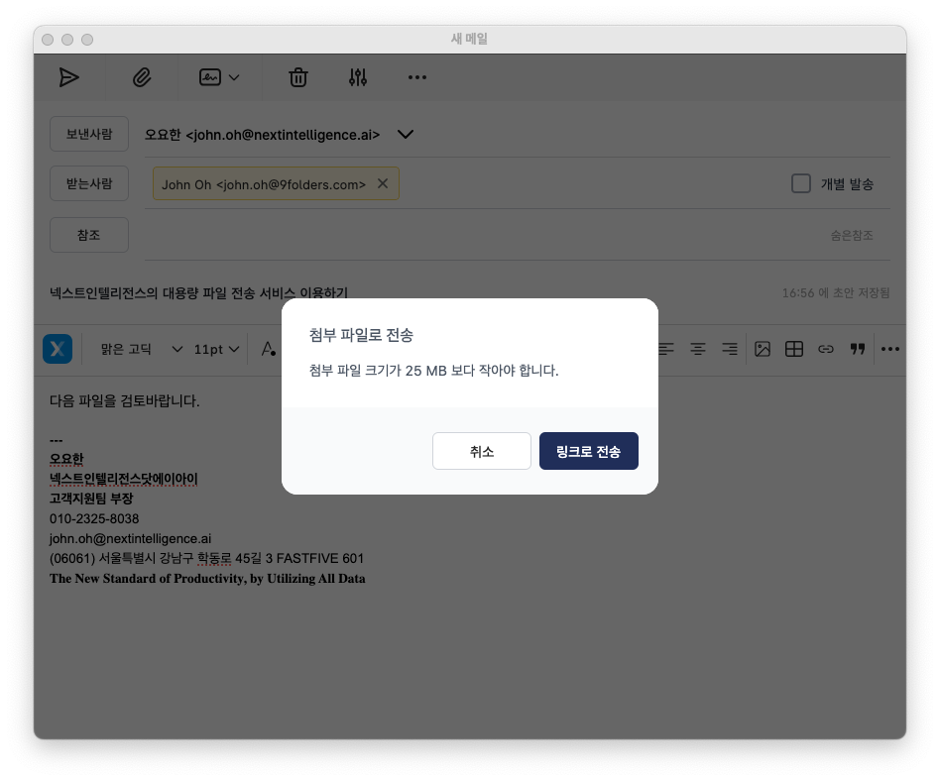Click the 링크로 전송 button
The height and width of the screenshot is (781, 940).
[x=589, y=451]
